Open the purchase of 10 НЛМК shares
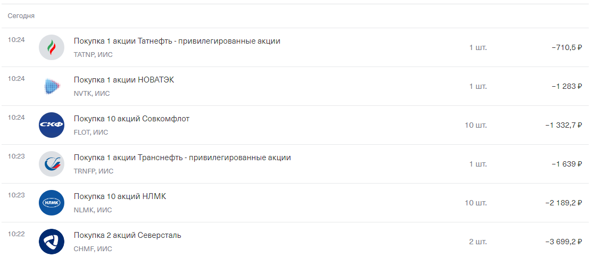Image resolution: width=601 pixels, height=265 pixels. [x=120, y=196]
